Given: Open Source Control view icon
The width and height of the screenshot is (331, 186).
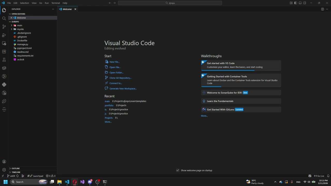Looking at the screenshot, I should [4, 27].
